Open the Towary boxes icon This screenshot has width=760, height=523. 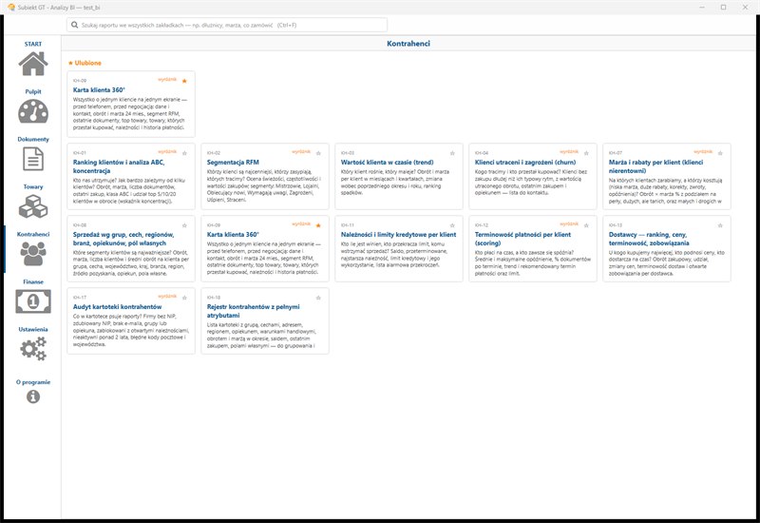pyautogui.click(x=33, y=206)
